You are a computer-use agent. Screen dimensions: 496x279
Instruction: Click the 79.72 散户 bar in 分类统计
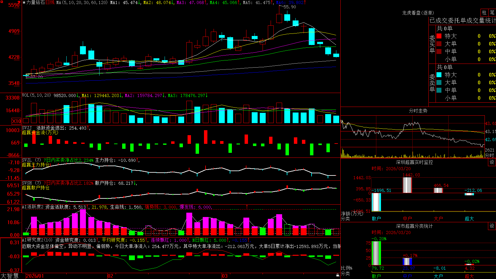click(376, 253)
